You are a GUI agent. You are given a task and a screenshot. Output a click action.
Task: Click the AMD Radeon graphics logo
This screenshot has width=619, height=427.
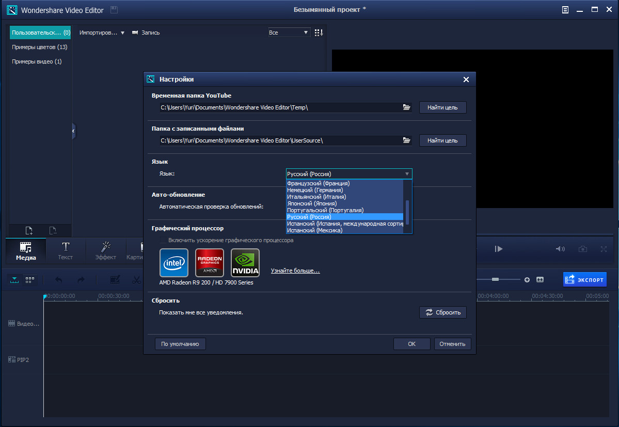coord(210,263)
